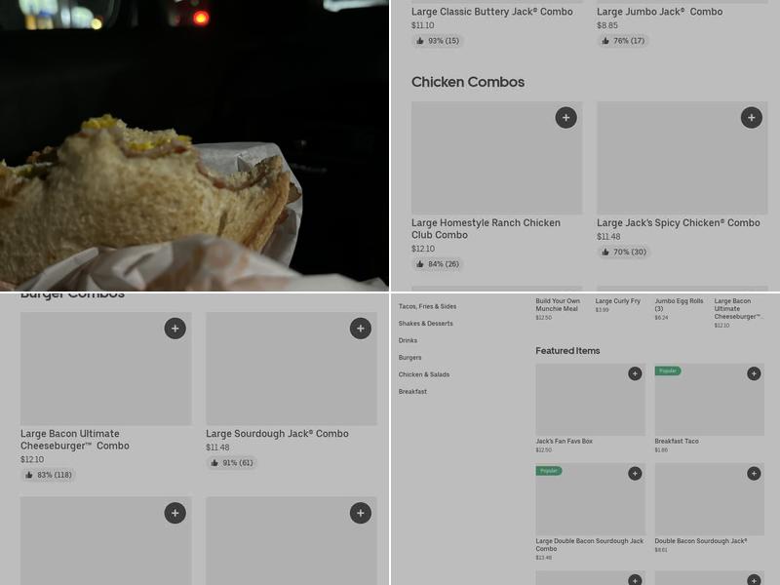Hit plus button on Double Bacon Sourdough Jack
The image size is (780, 585).
point(754,474)
